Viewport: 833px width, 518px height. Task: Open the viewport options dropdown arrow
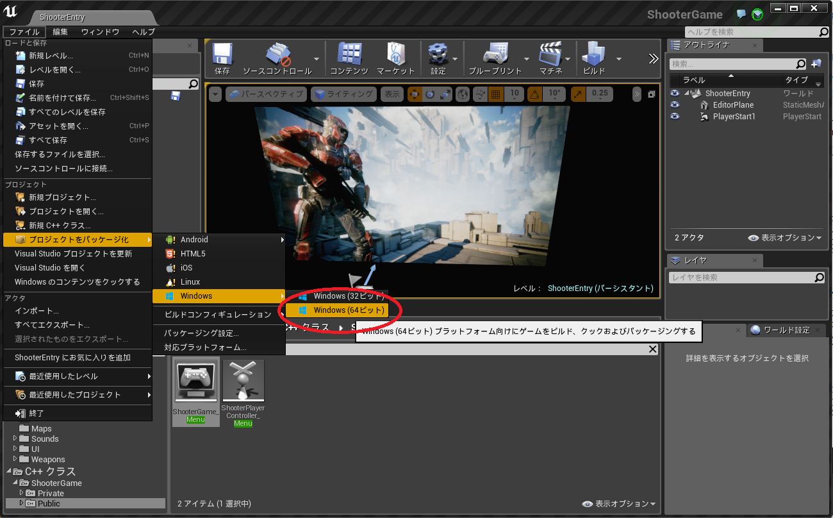click(x=215, y=94)
